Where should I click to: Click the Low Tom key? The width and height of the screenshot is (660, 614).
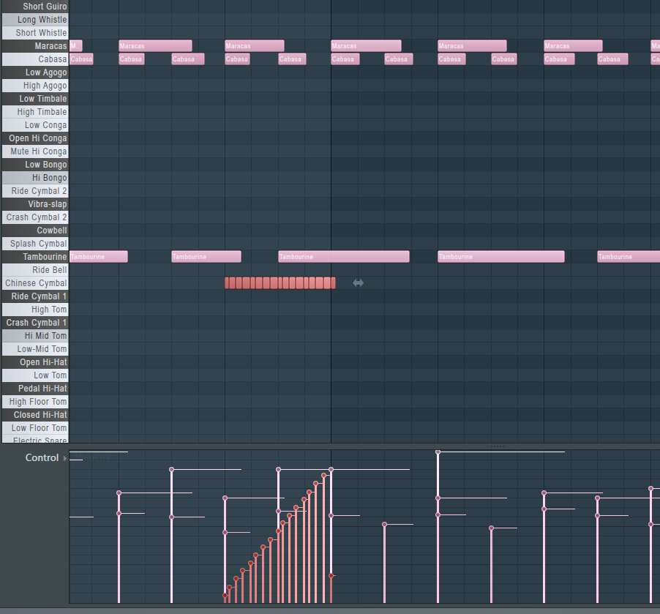(35, 375)
